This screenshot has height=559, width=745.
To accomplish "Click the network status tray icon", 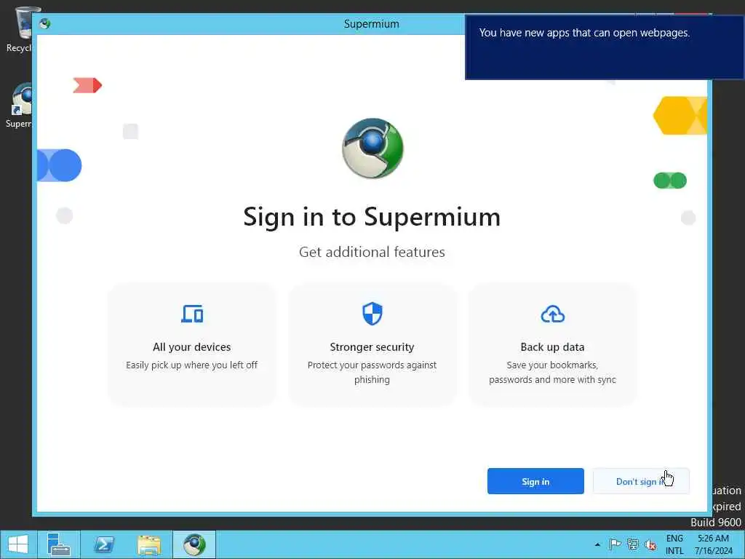I will [632, 544].
